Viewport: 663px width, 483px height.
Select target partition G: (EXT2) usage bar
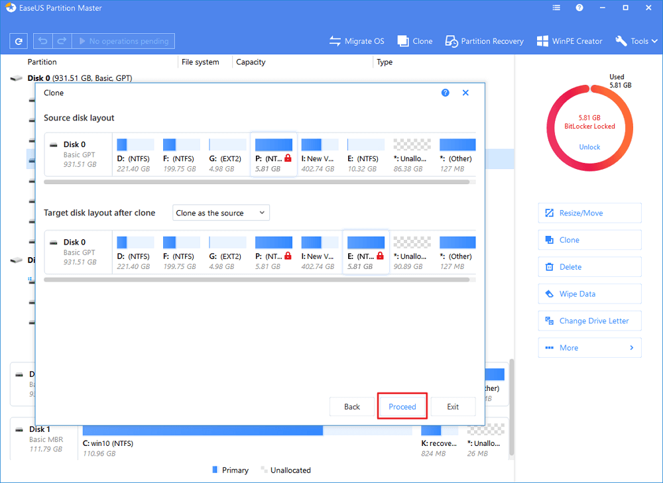[227, 242]
